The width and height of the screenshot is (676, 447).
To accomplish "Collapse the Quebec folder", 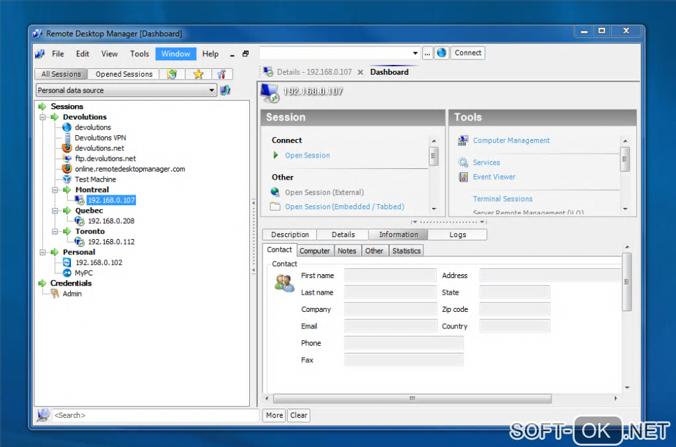I will [x=55, y=211].
